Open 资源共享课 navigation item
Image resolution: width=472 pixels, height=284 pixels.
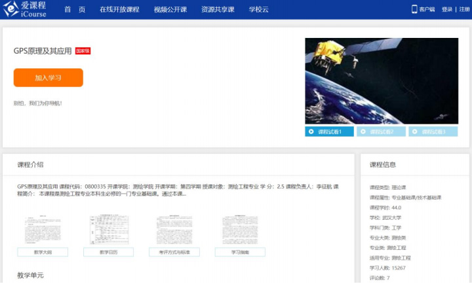click(218, 10)
